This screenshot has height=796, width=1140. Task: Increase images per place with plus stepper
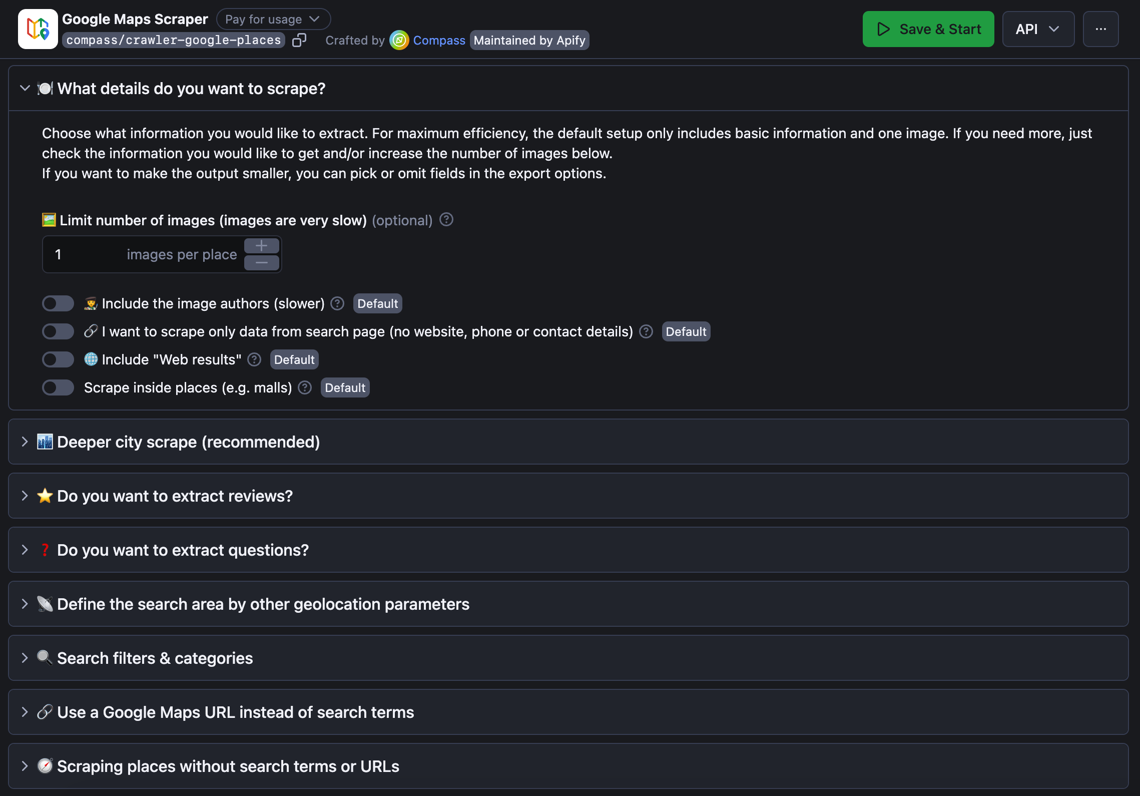(261, 246)
